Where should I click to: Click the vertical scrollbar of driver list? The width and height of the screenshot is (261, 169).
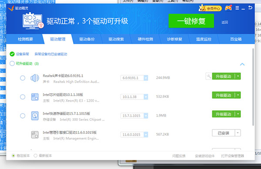(x=253, y=87)
